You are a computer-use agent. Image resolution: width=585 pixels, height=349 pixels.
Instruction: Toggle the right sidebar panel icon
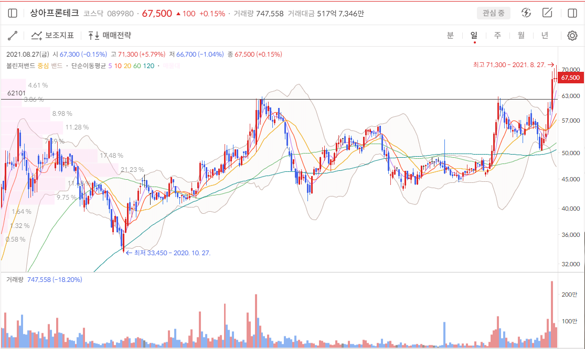(572, 14)
